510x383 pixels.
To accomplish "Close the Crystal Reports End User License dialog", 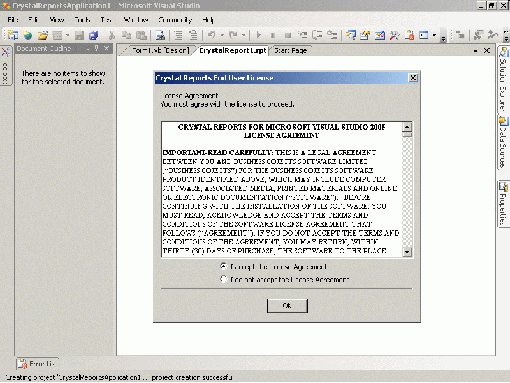I will pos(412,78).
